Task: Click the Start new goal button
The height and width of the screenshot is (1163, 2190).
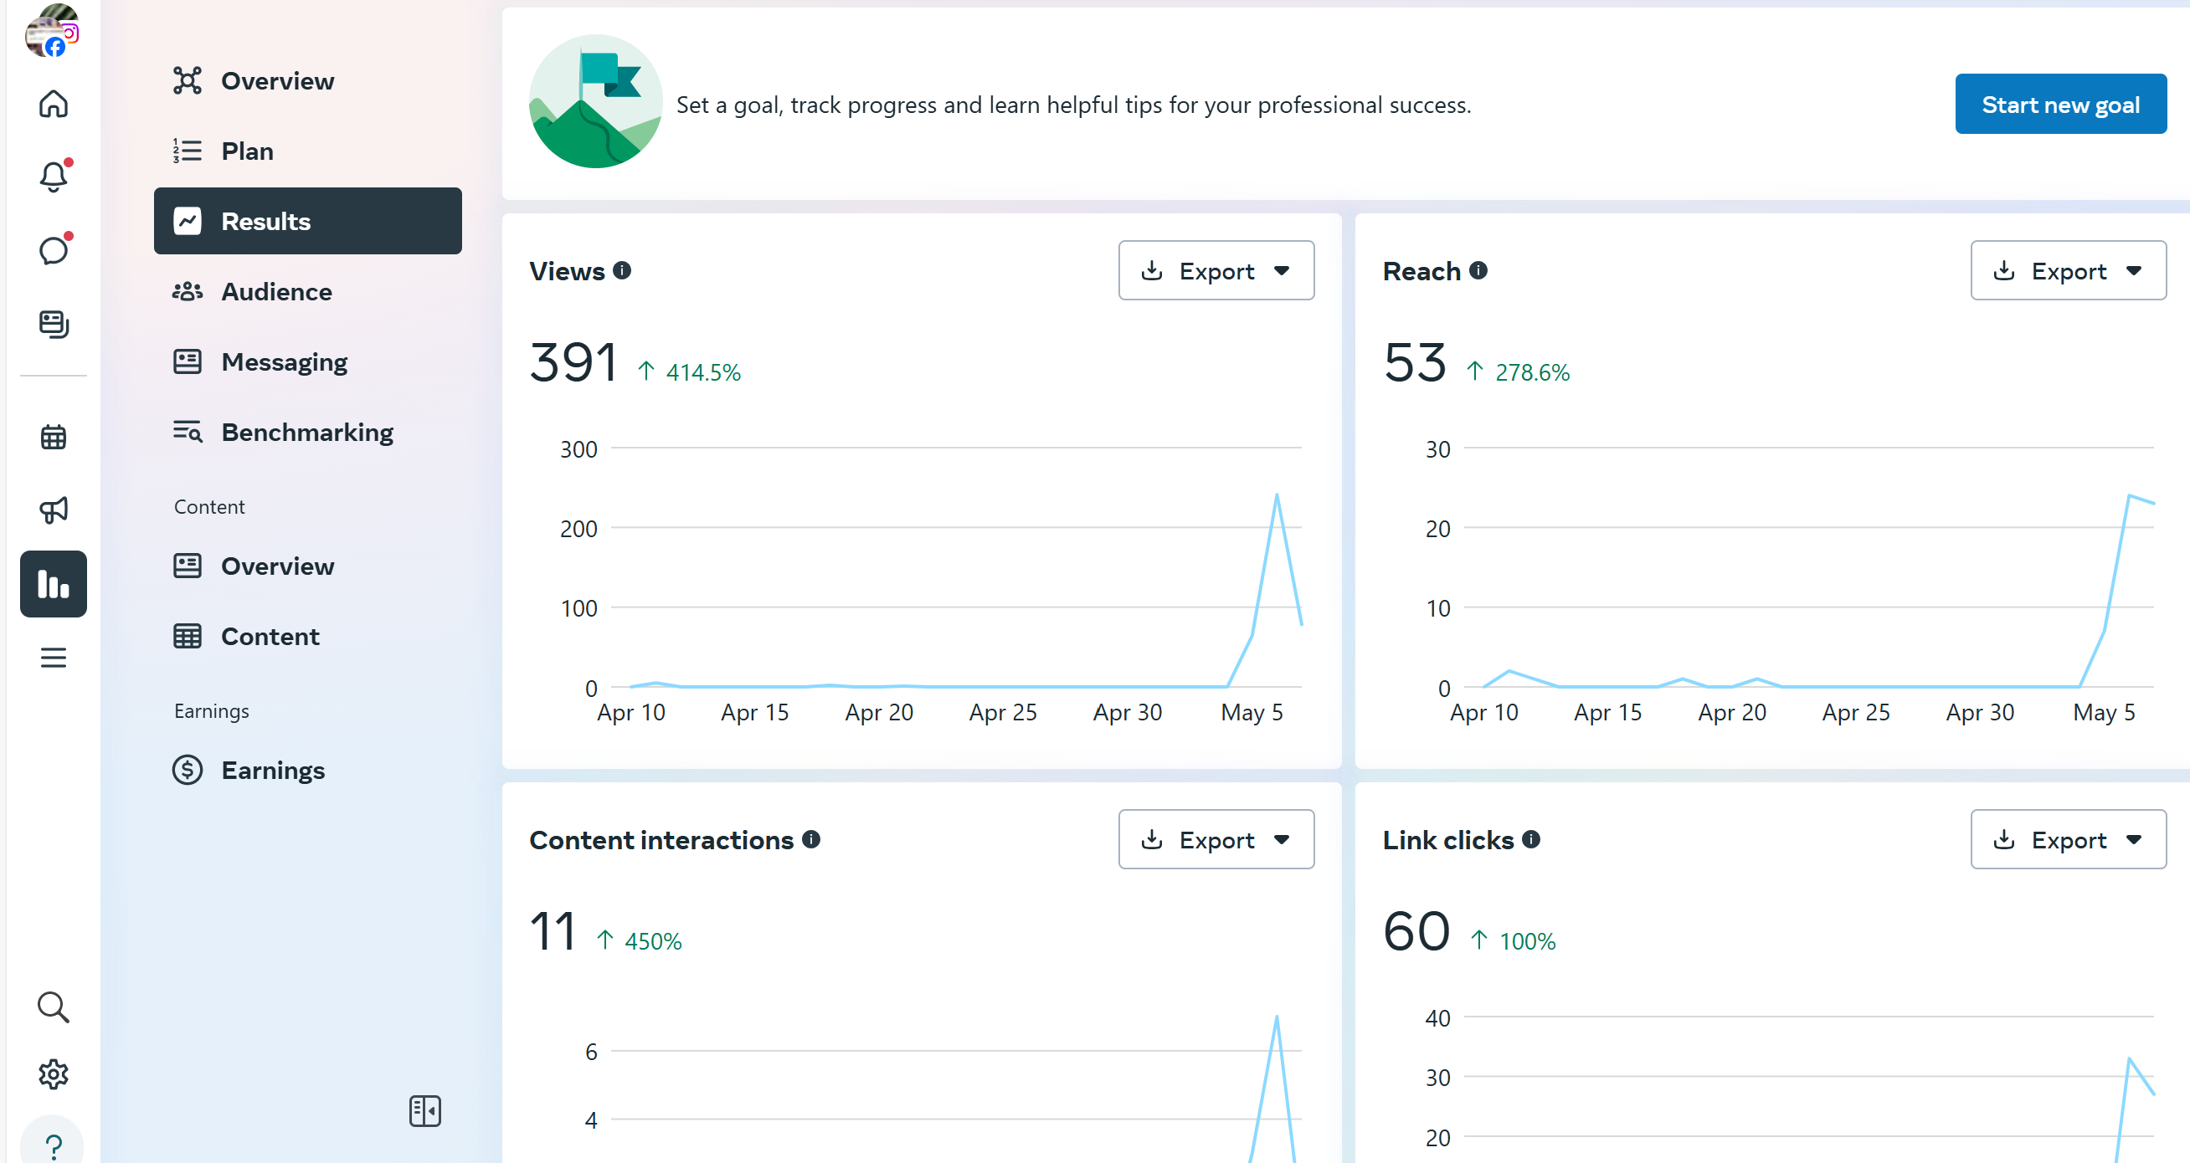Action: pyautogui.click(x=2060, y=105)
